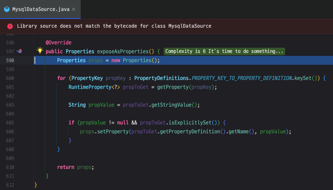This screenshot has width=333, height=190.
Task: Click the class closing brace on line 612
Action: [36, 185]
